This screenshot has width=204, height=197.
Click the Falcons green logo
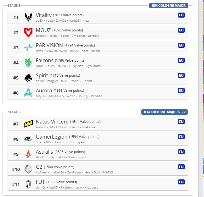pos(28,63)
